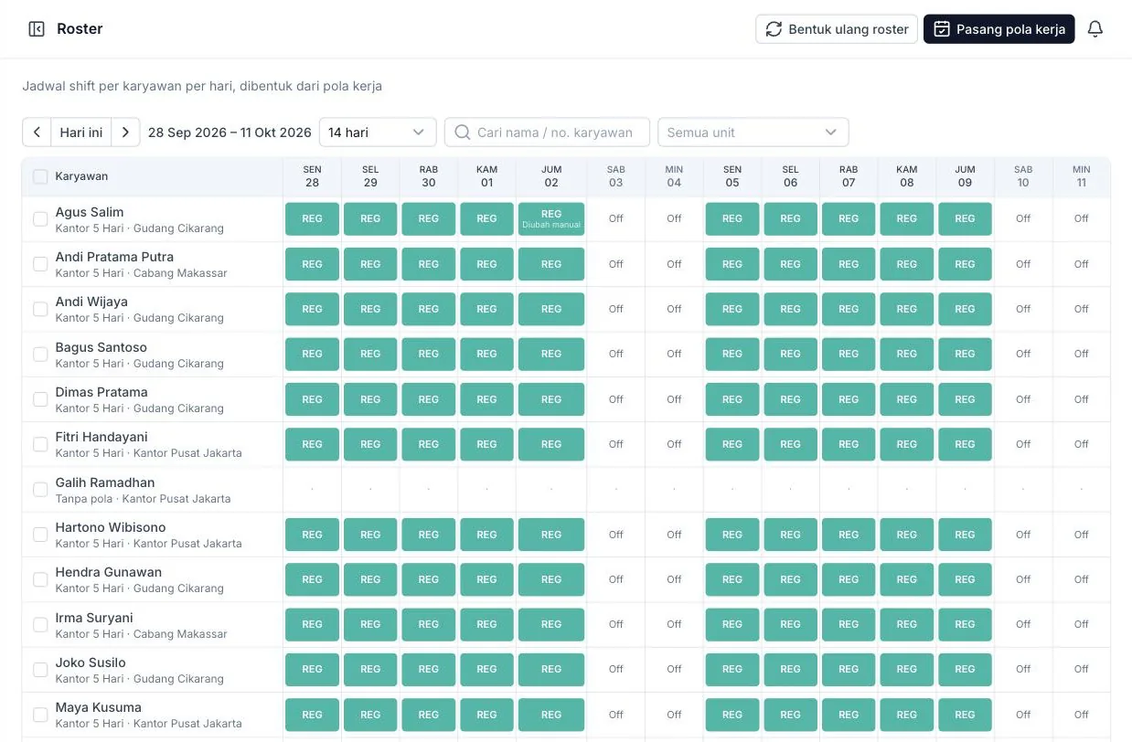The height and width of the screenshot is (742, 1132).
Task: Open Bagus Santoso's Wednesday 30 REG shift
Action: pyautogui.click(x=429, y=355)
